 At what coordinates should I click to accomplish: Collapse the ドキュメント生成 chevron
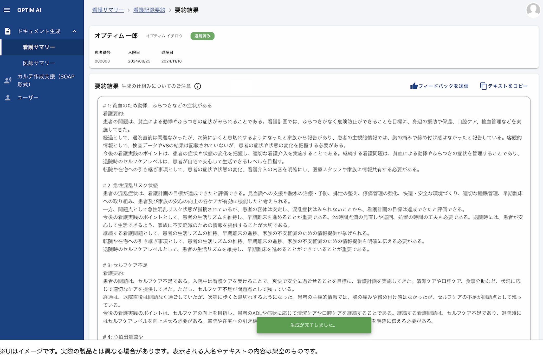pos(74,31)
